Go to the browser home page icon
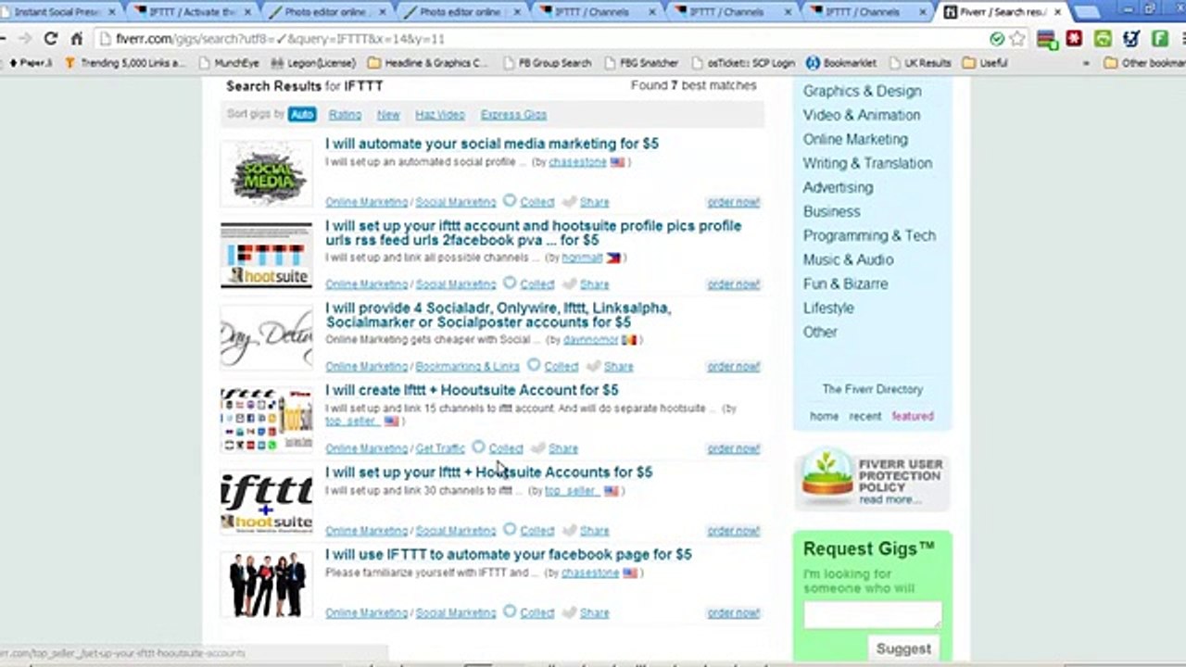Viewport: 1186px width, 667px height. coord(77,39)
